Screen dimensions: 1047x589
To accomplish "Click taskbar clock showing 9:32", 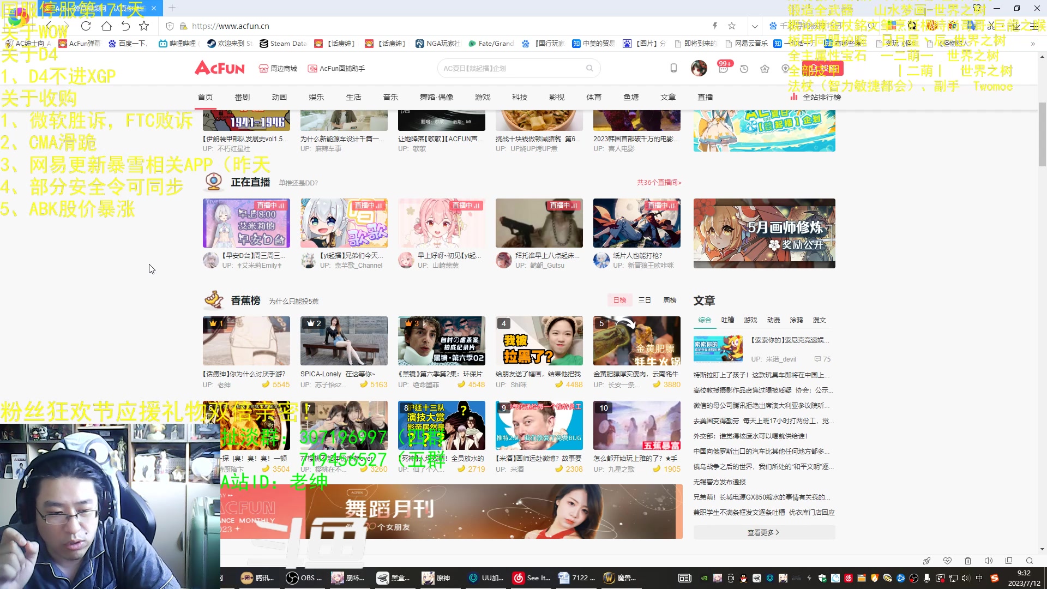I will coord(1024,578).
